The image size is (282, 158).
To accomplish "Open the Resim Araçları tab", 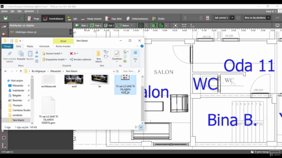I will click(63, 46).
